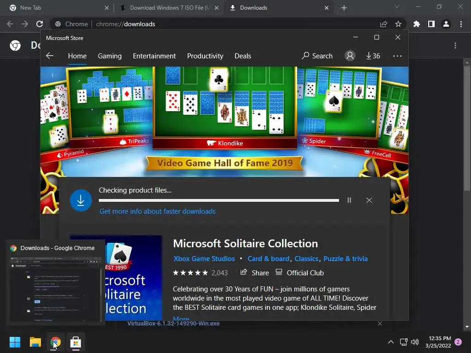Go back in Microsoft Store
The height and width of the screenshot is (353, 471).
coord(50,56)
